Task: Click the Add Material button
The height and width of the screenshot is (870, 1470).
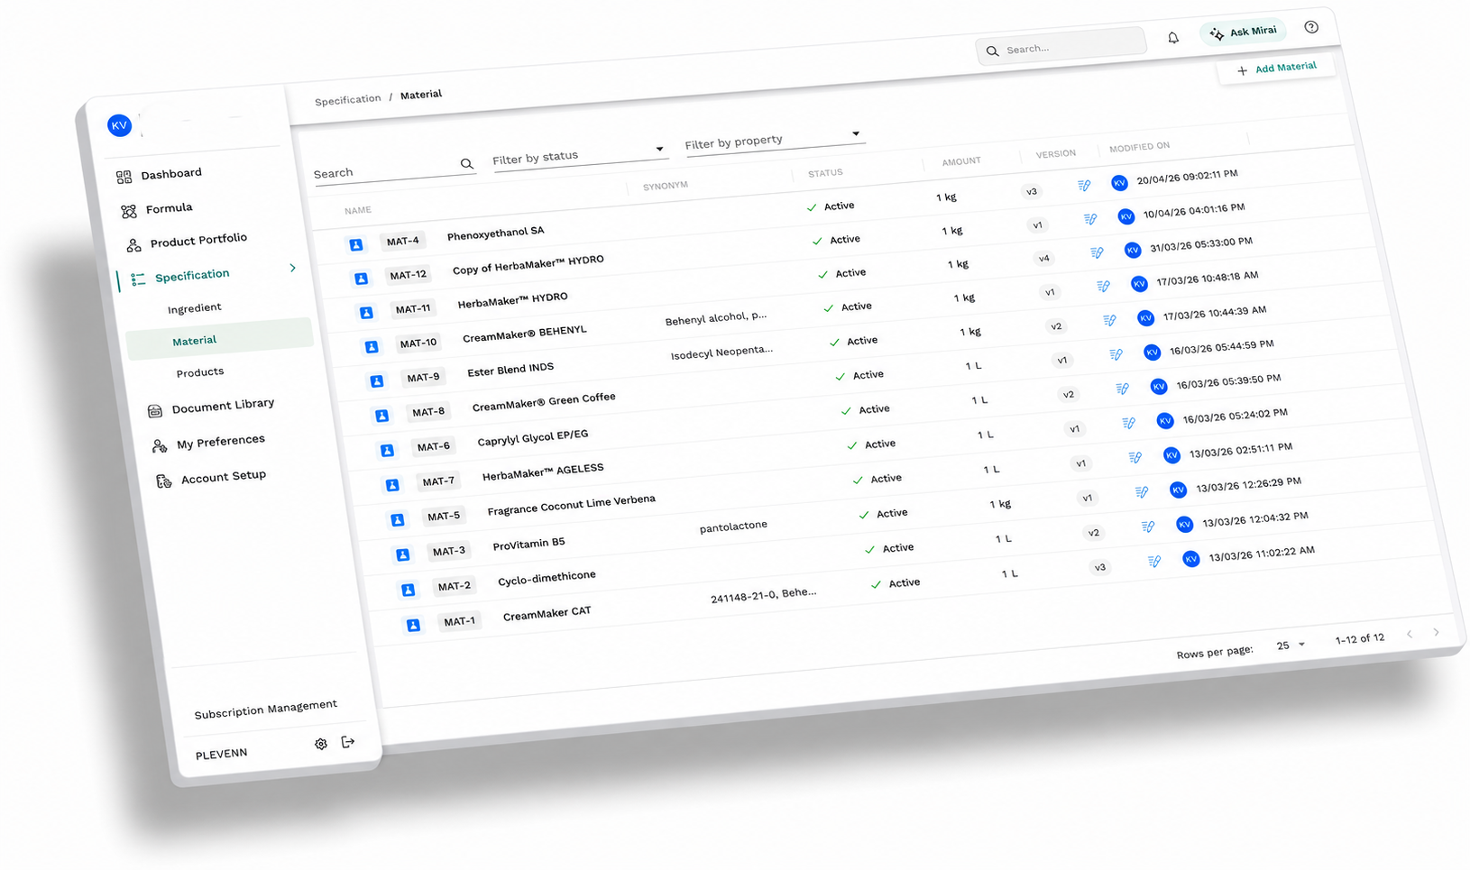Action: click(x=1277, y=69)
